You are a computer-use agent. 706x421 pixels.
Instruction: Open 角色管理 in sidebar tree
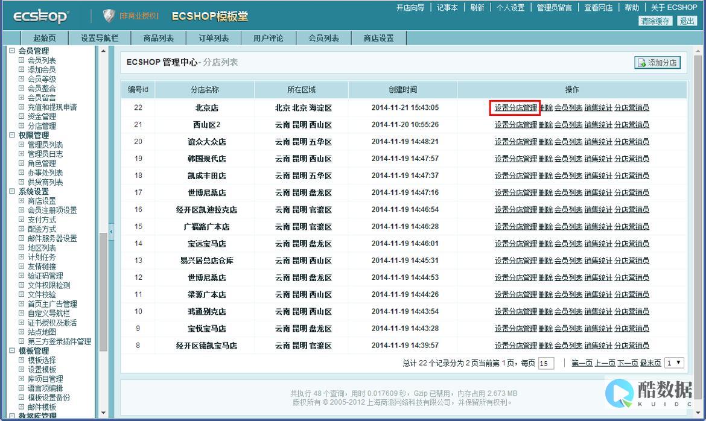[x=42, y=163]
